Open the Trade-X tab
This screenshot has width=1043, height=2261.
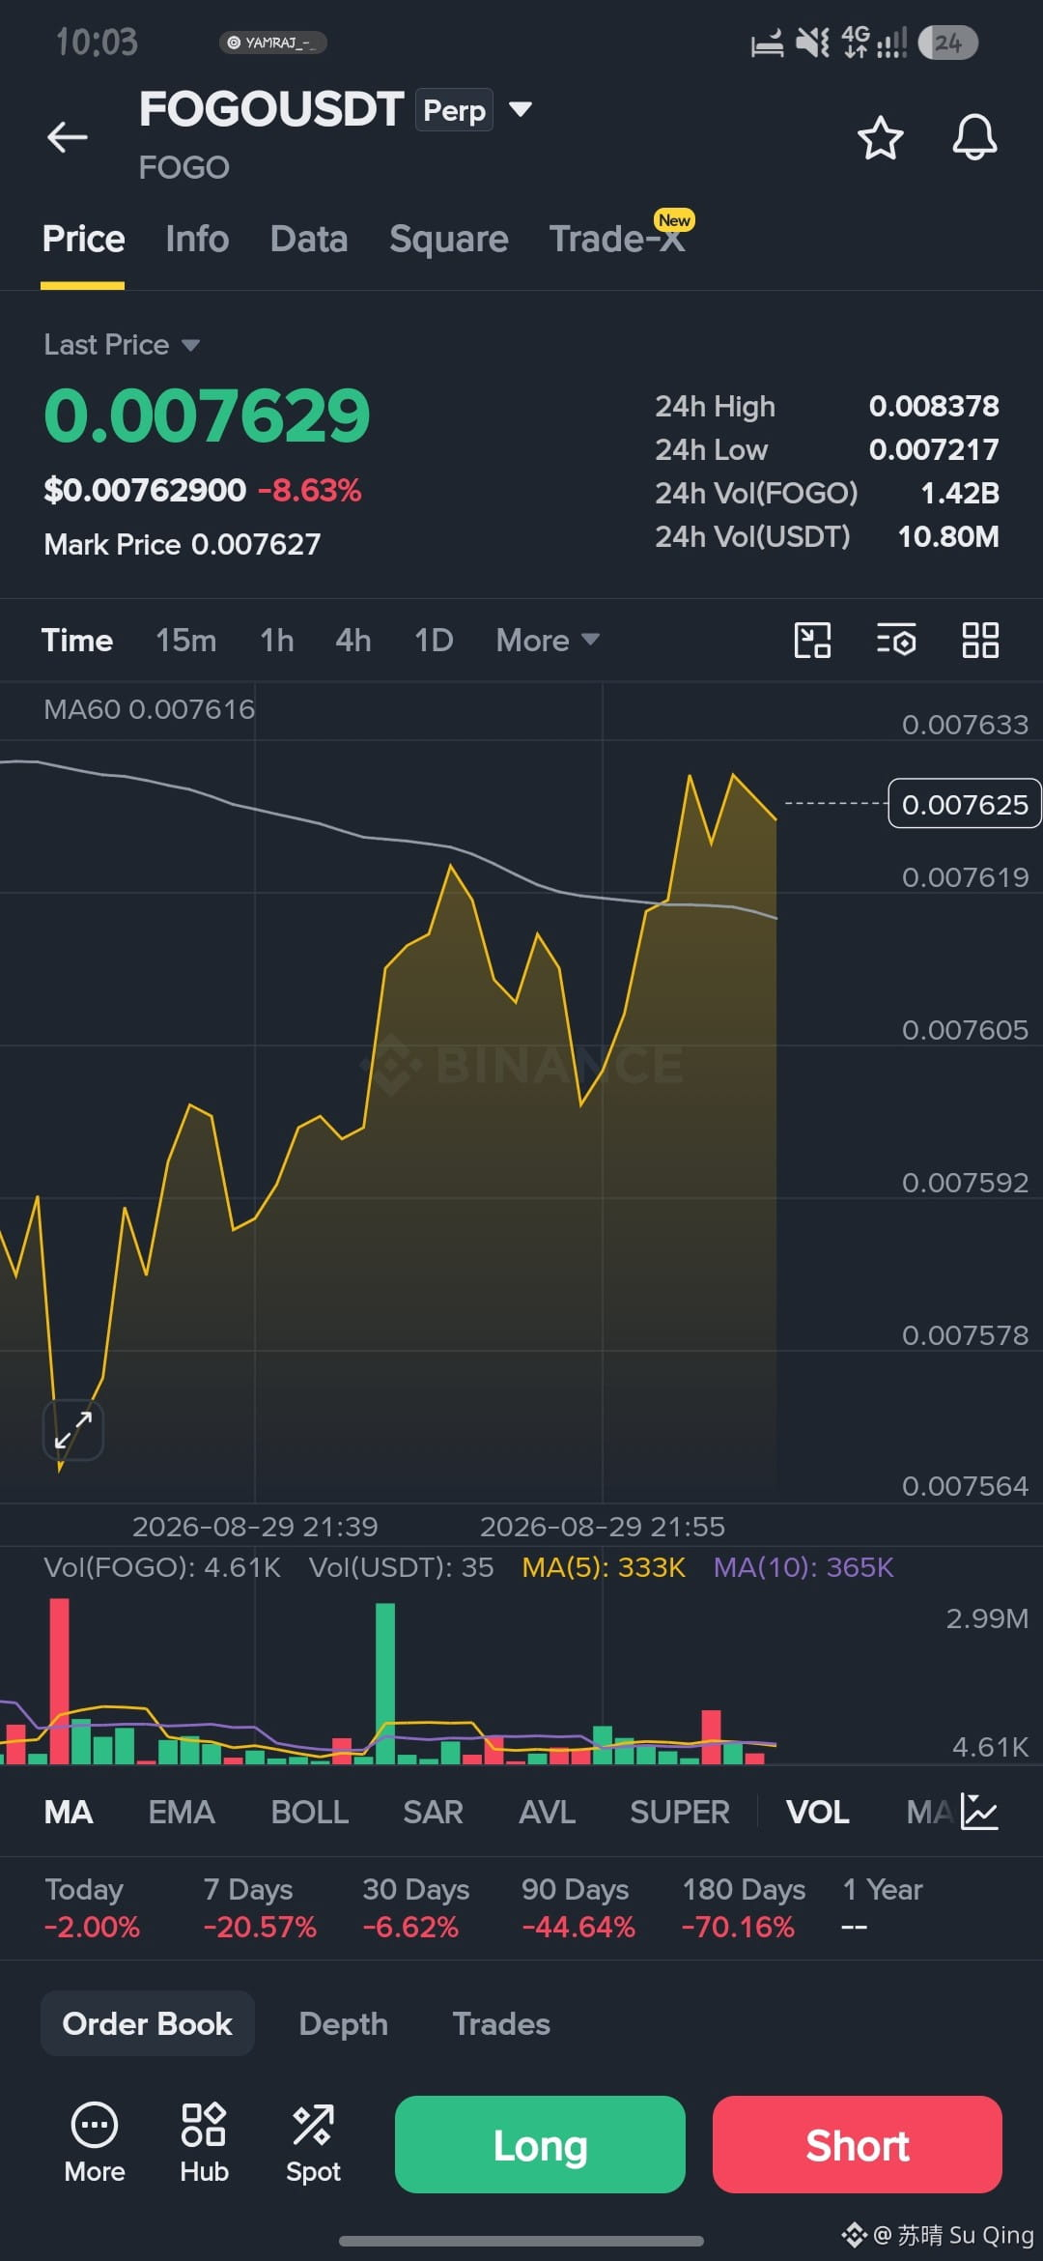point(618,239)
